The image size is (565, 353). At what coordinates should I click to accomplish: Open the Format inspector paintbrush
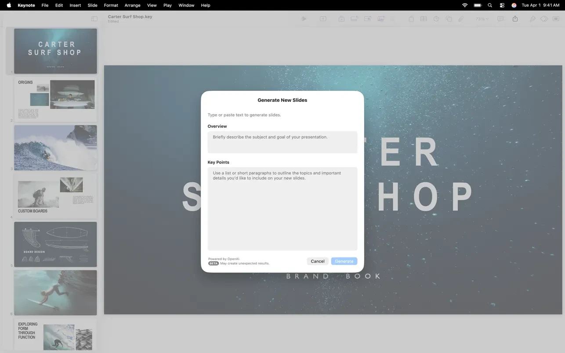pyautogui.click(x=532, y=19)
